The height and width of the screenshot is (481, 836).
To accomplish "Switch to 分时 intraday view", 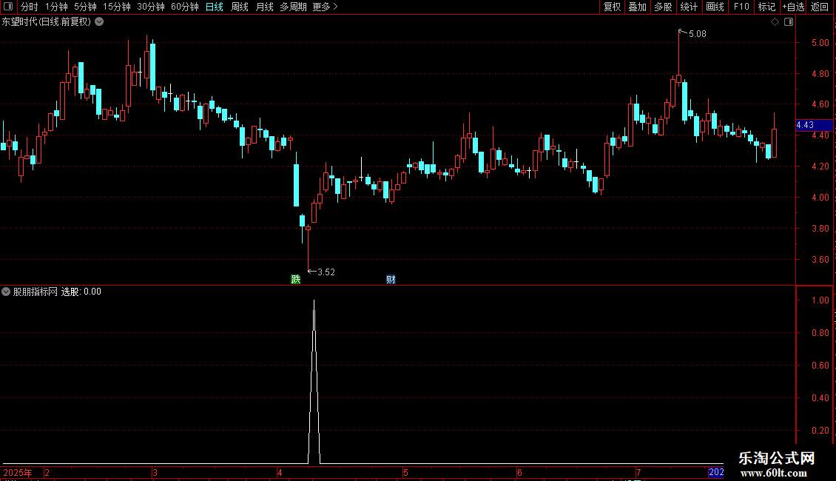I will (30, 7).
